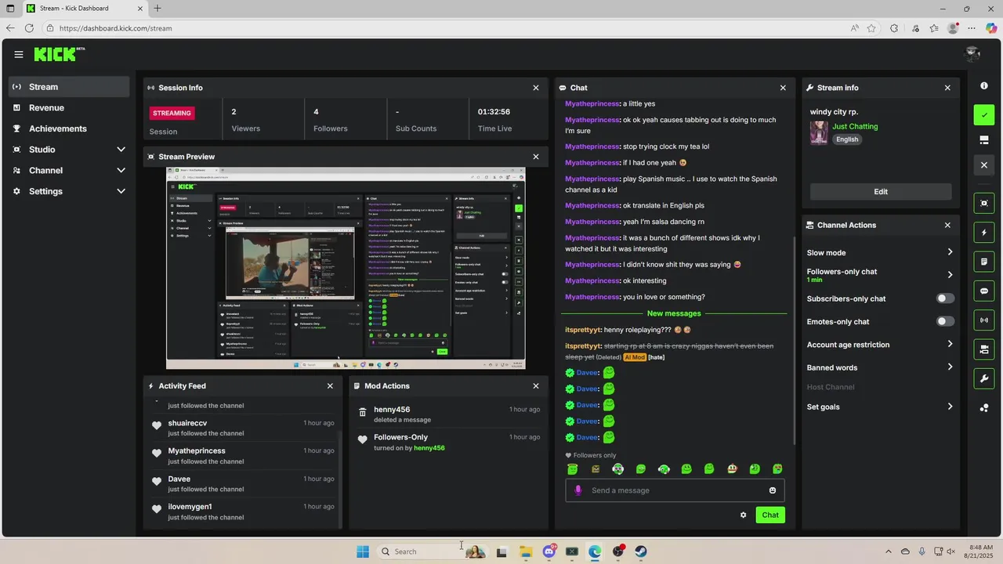Click the three-dots cluster icon in right rail
This screenshot has width=1003, height=564.
(x=984, y=407)
